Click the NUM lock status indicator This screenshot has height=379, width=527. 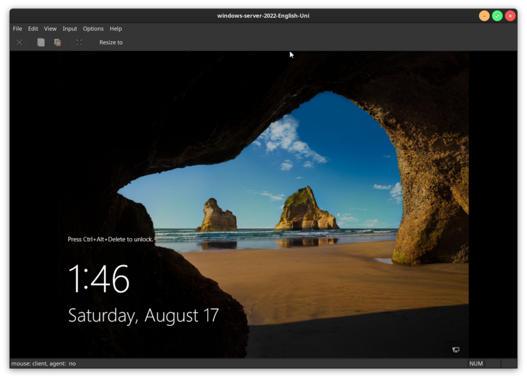point(476,364)
